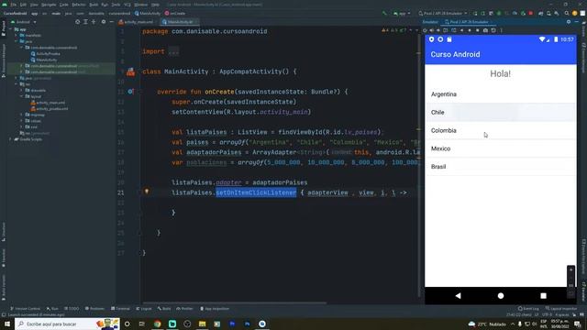The width and height of the screenshot is (587, 330).
Task: Open the View menu
Action: click(x=34, y=5)
